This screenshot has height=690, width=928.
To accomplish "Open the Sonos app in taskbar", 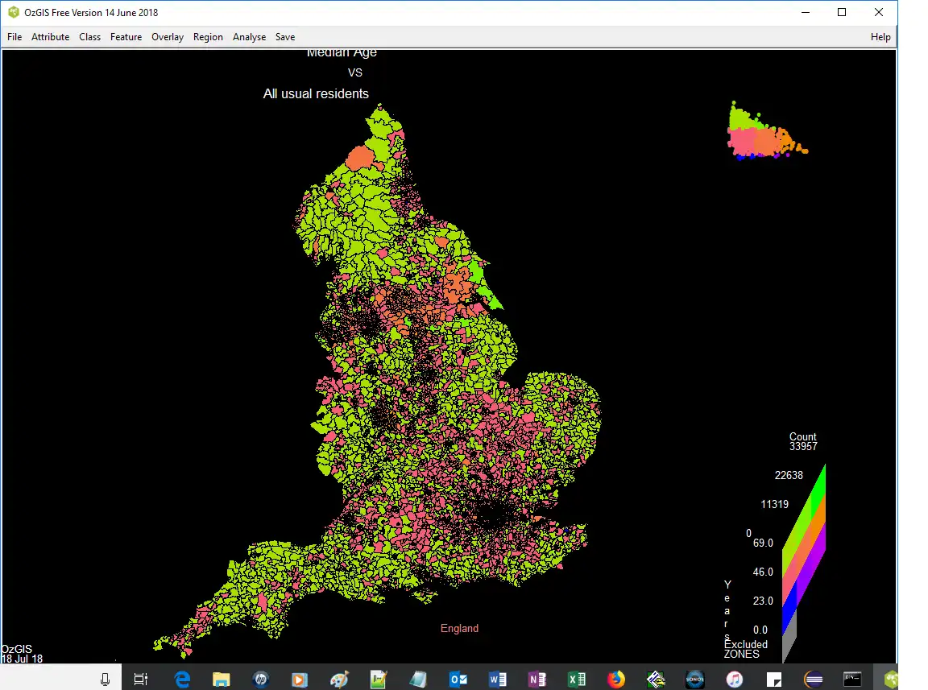I will [695, 679].
